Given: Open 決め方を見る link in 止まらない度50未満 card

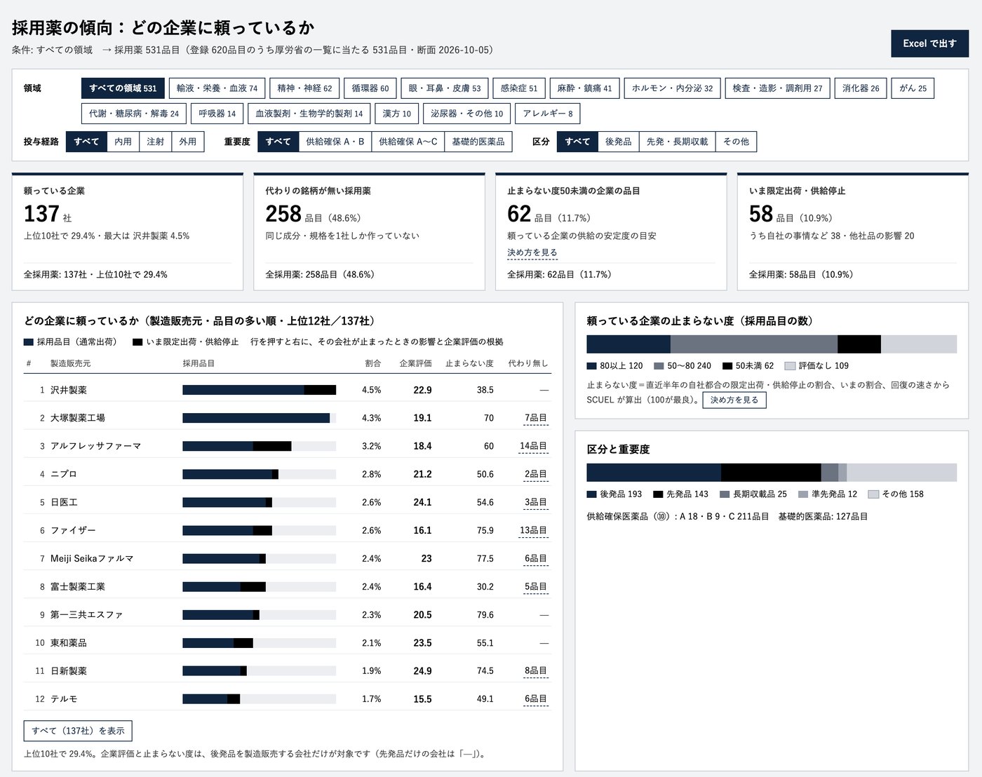Looking at the screenshot, I should [532, 252].
